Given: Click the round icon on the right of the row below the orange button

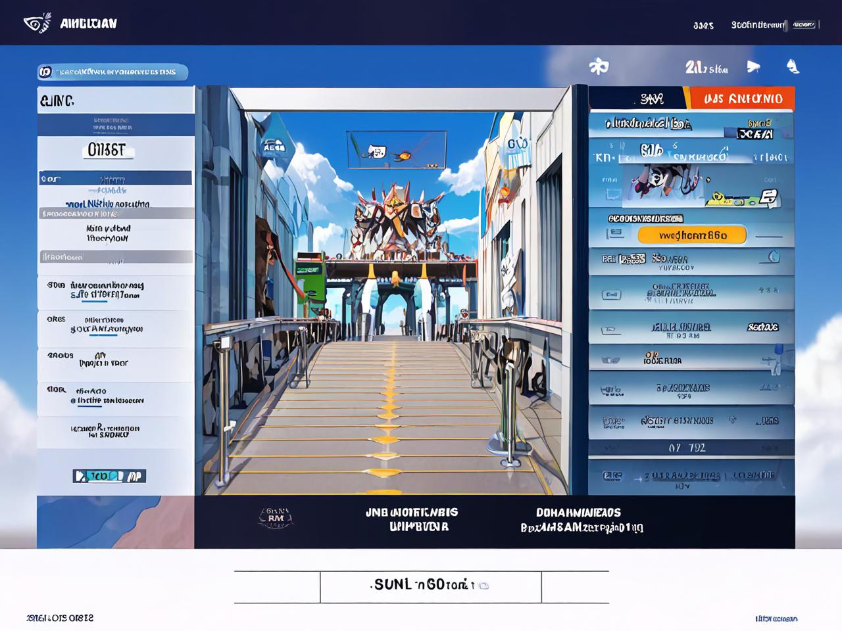Looking at the screenshot, I should pyautogui.click(x=773, y=258).
